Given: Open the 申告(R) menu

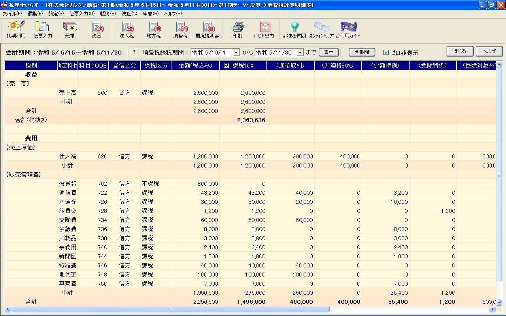Looking at the screenshot, I should point(151,13).
